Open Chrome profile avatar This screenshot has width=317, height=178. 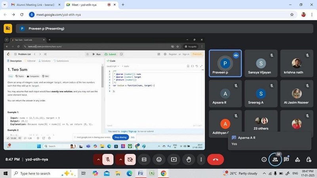click(x=303, y=15)
